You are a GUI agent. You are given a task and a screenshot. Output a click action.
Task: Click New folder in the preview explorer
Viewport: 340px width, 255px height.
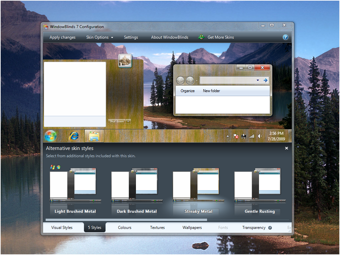pyautogui.click(x=211, y=91)
